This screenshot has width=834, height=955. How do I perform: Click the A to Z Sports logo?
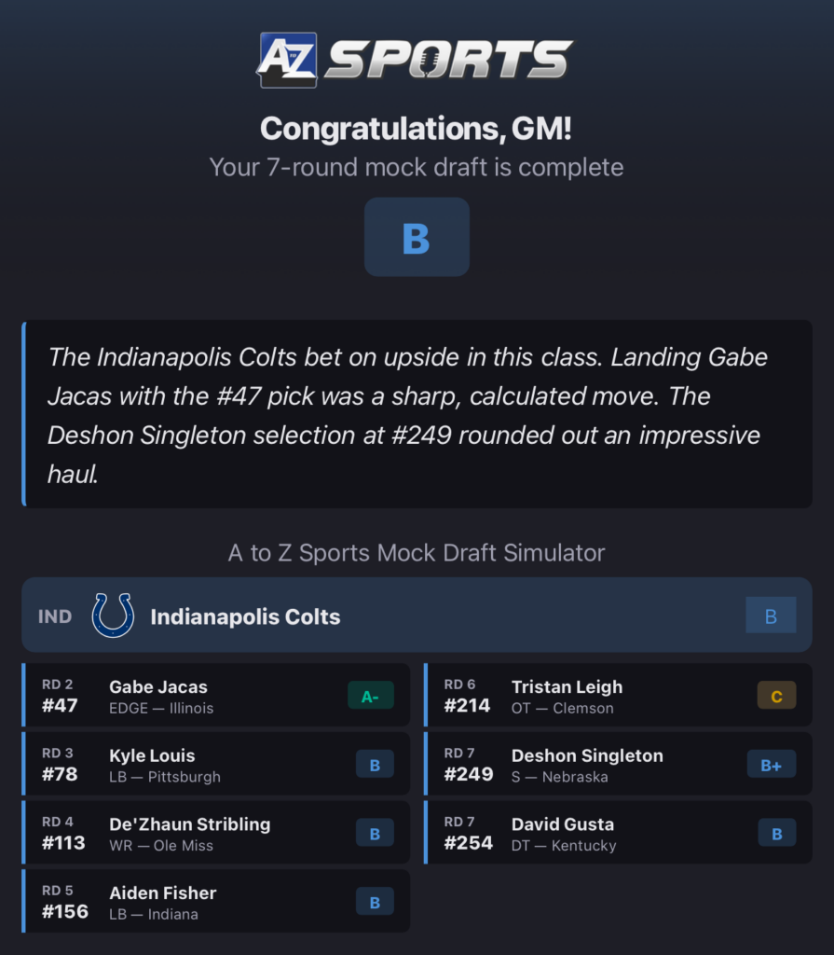pyautogui.click(x=417, y=59)
